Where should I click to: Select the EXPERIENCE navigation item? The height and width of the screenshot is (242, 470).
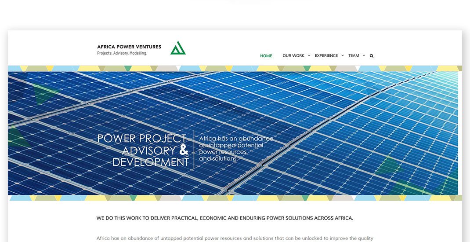[326, 56]
